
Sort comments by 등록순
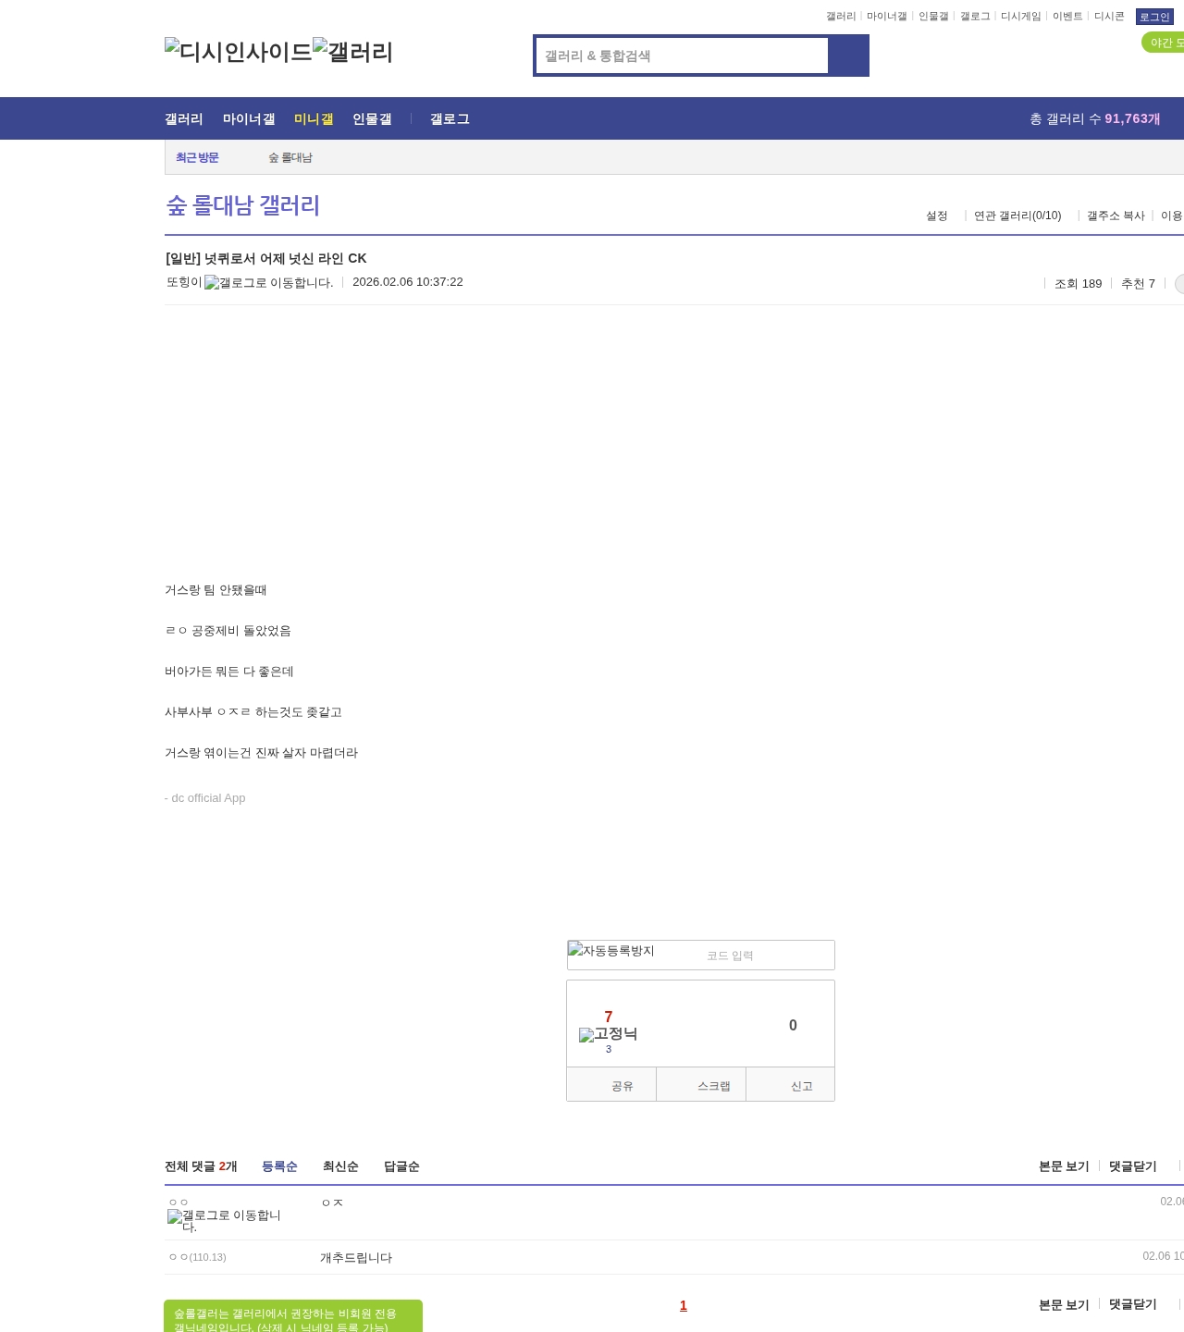pyautogui.click(x=279, y=1166)
